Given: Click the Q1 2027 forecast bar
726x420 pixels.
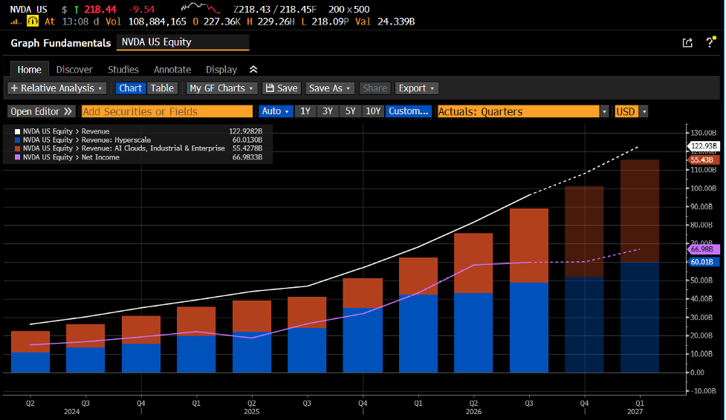Looking at the screenshot, I should click(640, 266).
